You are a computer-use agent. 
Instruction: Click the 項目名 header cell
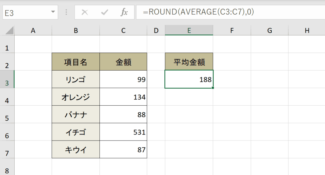pyautogui.click(x=76, y=62)
